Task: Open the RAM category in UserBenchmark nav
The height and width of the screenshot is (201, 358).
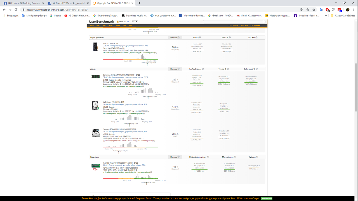Action: (118, 26)
